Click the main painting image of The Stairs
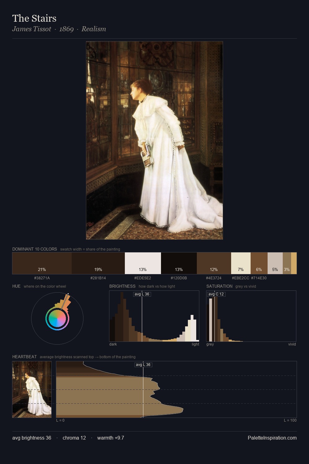 tap(154, 140)
